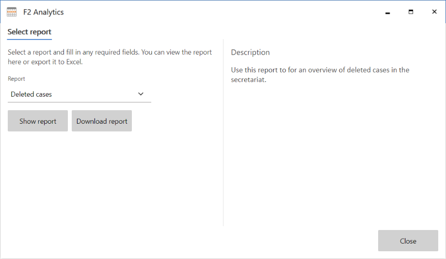The image size is (446, 259).
Task: Maximize the F2 Analytics window
Action: 411,12
